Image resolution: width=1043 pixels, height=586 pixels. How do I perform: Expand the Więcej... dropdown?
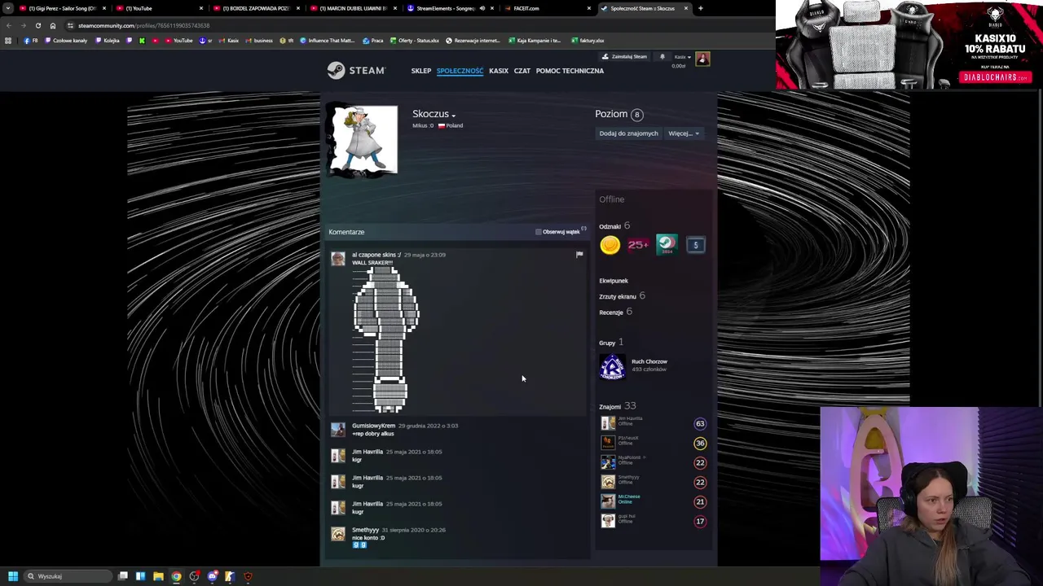(684, 133)
